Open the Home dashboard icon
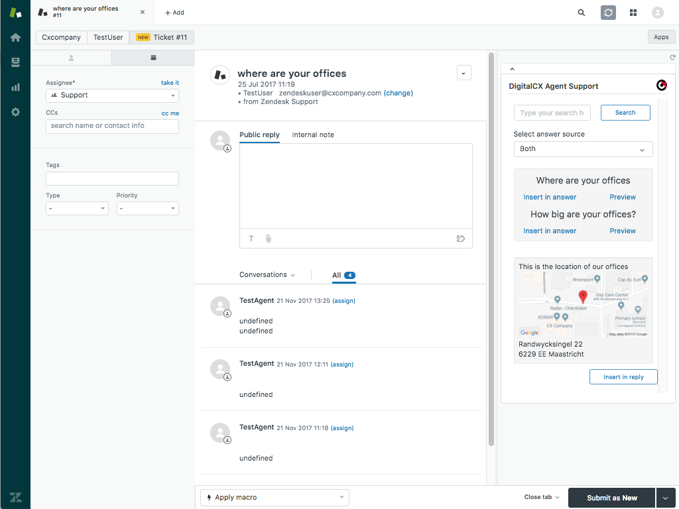 point(15,38)
